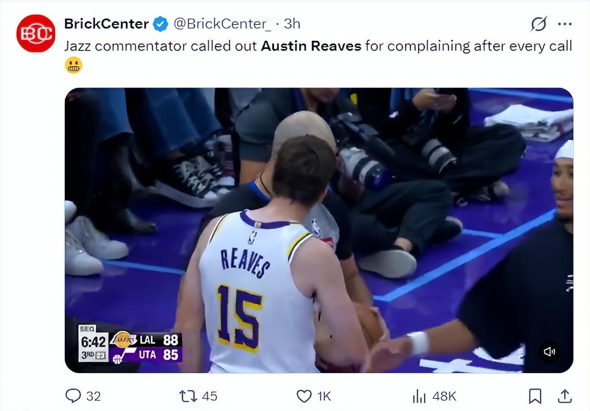
Task: Open the BrickCenter profile avatar
Action: (x=36, y=33)
